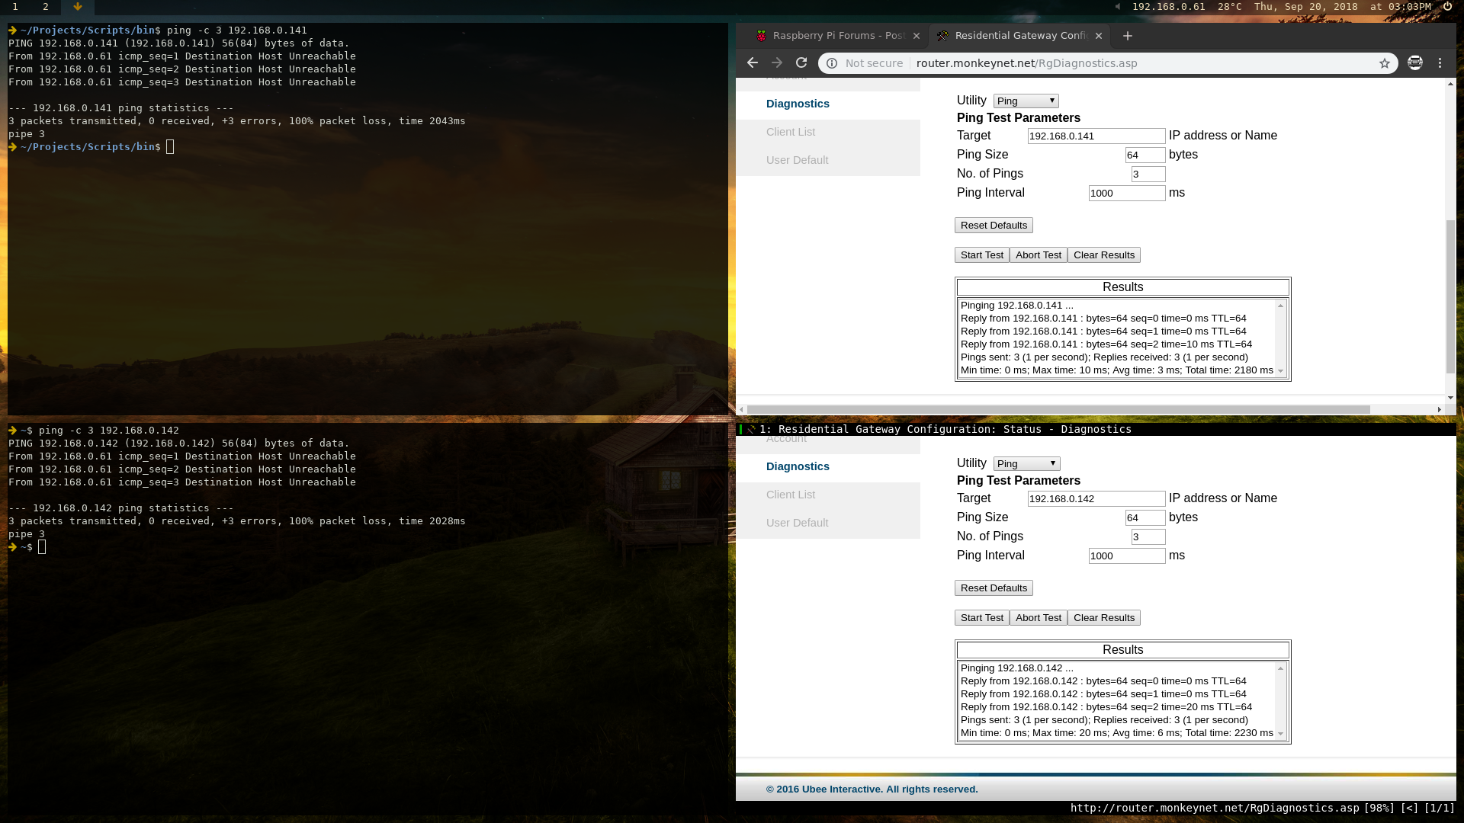Open Utility dropdown in lower browser window
Screen dimensions: 1464x823
coord(1026,464)
